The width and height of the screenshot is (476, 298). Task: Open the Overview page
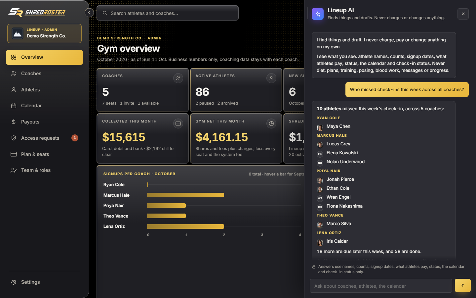[x=44, y=57]
